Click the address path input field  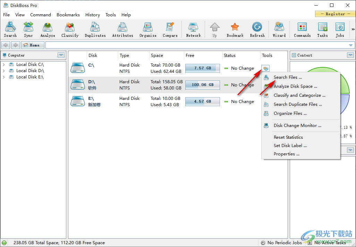click(x=197, y=45)
